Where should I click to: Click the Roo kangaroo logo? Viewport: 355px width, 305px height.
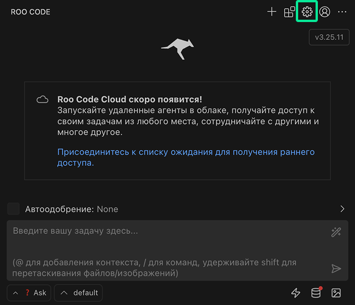178,49
